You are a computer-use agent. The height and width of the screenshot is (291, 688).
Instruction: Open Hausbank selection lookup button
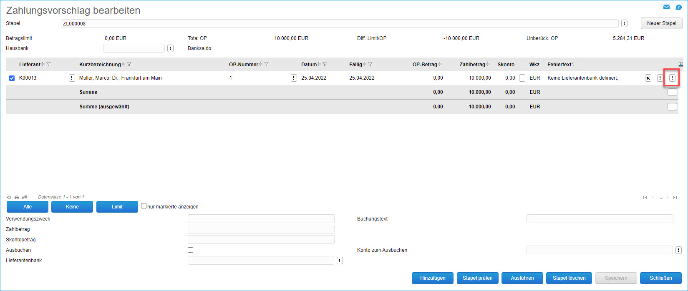[170, 48]
